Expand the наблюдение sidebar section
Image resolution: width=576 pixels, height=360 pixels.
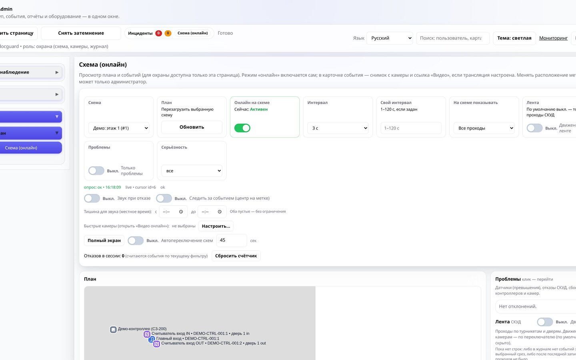tap(30, 72)
